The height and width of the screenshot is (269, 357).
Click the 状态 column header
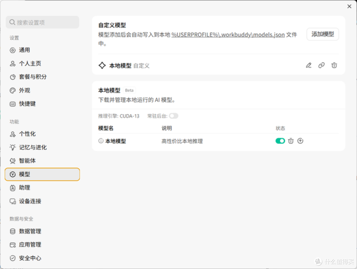point(280,128)
